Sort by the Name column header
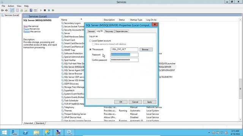This screenshot has width=243, height=136. [81, 20]
